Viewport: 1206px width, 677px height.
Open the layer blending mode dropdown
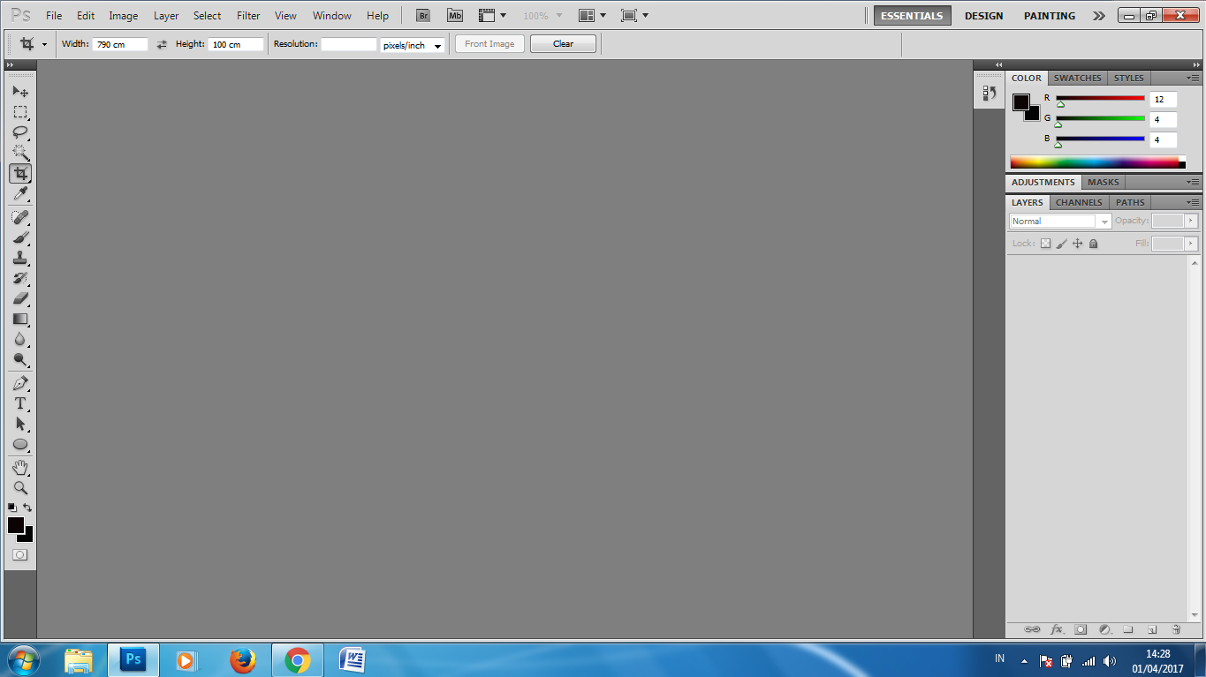[x=1059, y=221]
